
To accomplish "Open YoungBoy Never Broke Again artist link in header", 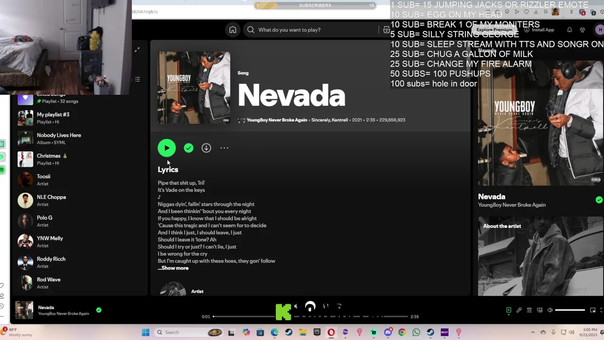I will click(277, 120).
